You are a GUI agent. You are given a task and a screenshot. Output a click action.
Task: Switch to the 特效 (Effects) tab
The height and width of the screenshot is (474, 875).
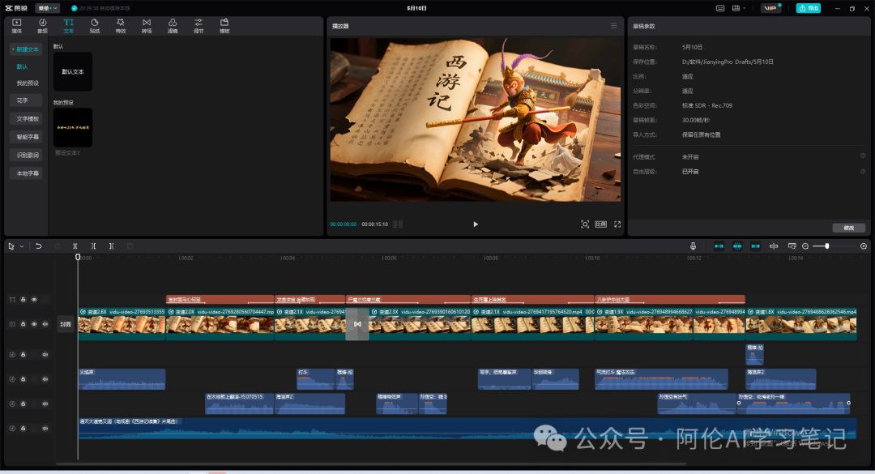(121, 26)
